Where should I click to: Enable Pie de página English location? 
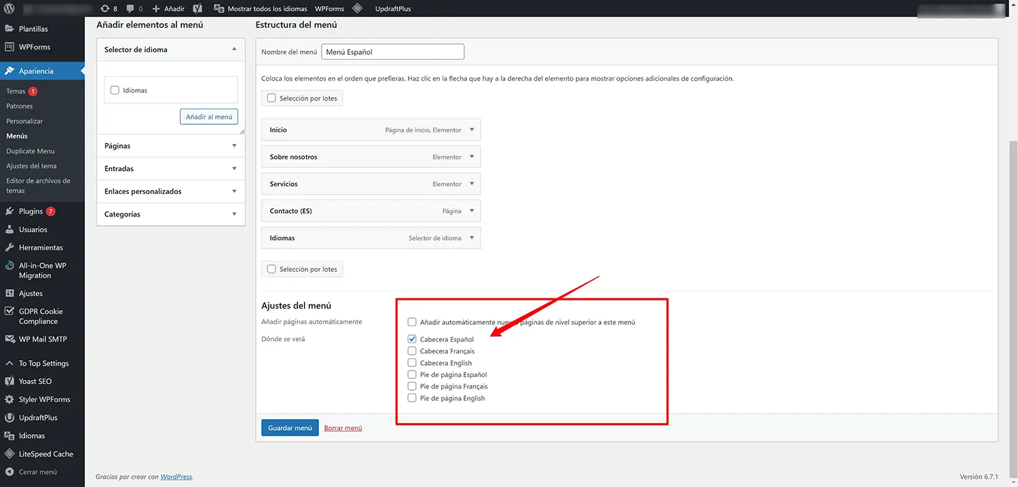point(412,398)
